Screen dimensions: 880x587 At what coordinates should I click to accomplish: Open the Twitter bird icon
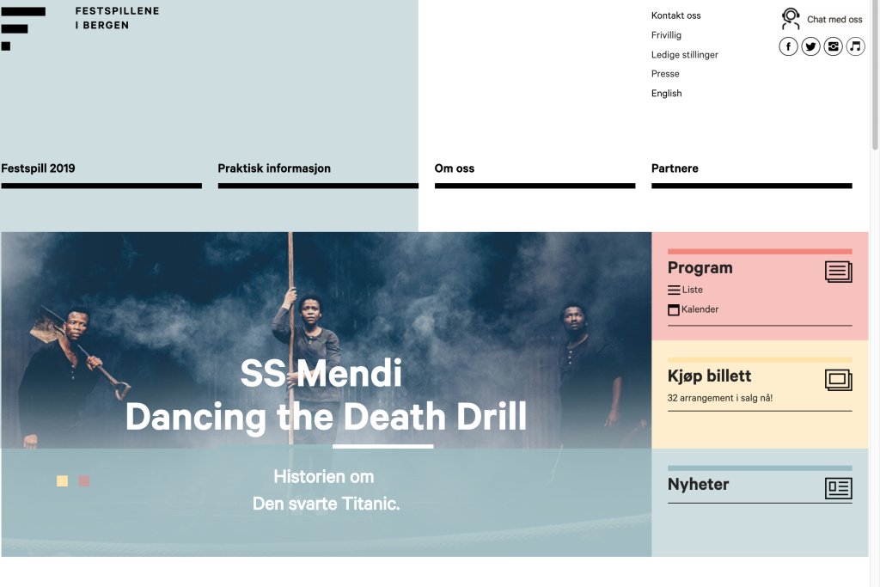tap(810, 46)
